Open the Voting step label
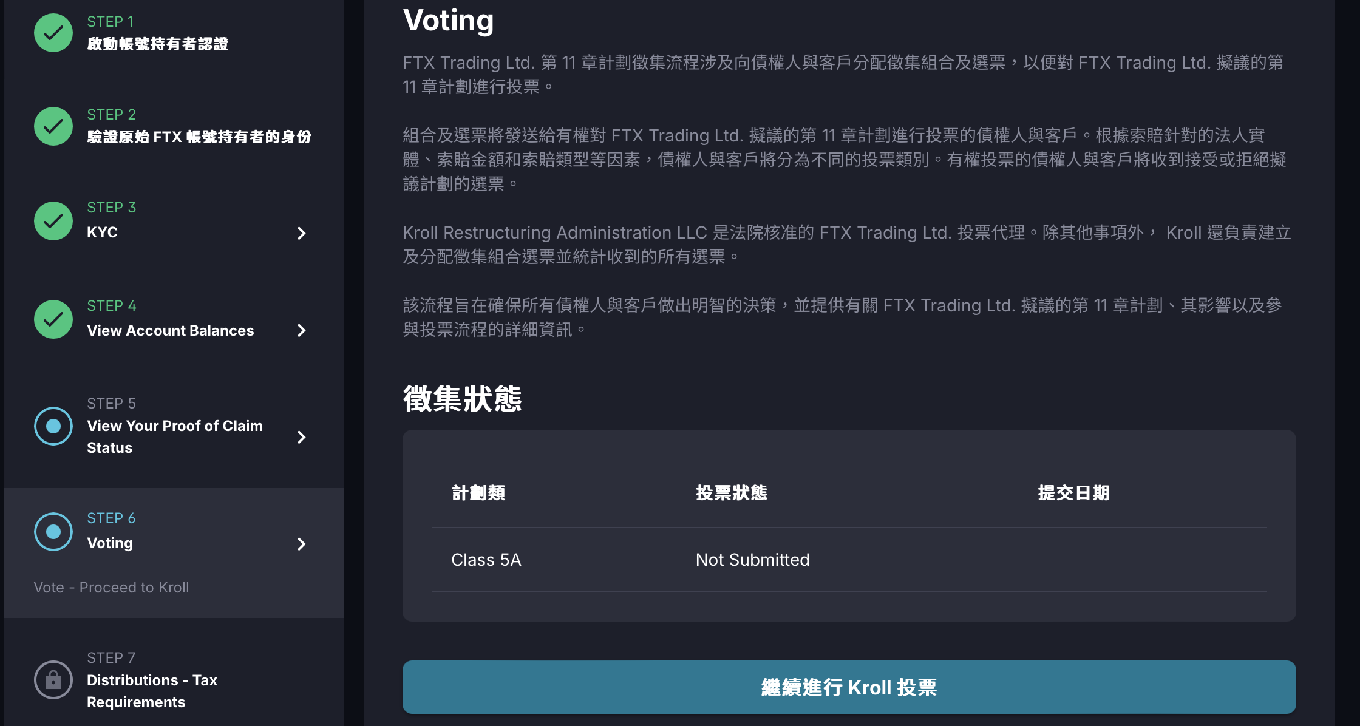 click(110, 543)
